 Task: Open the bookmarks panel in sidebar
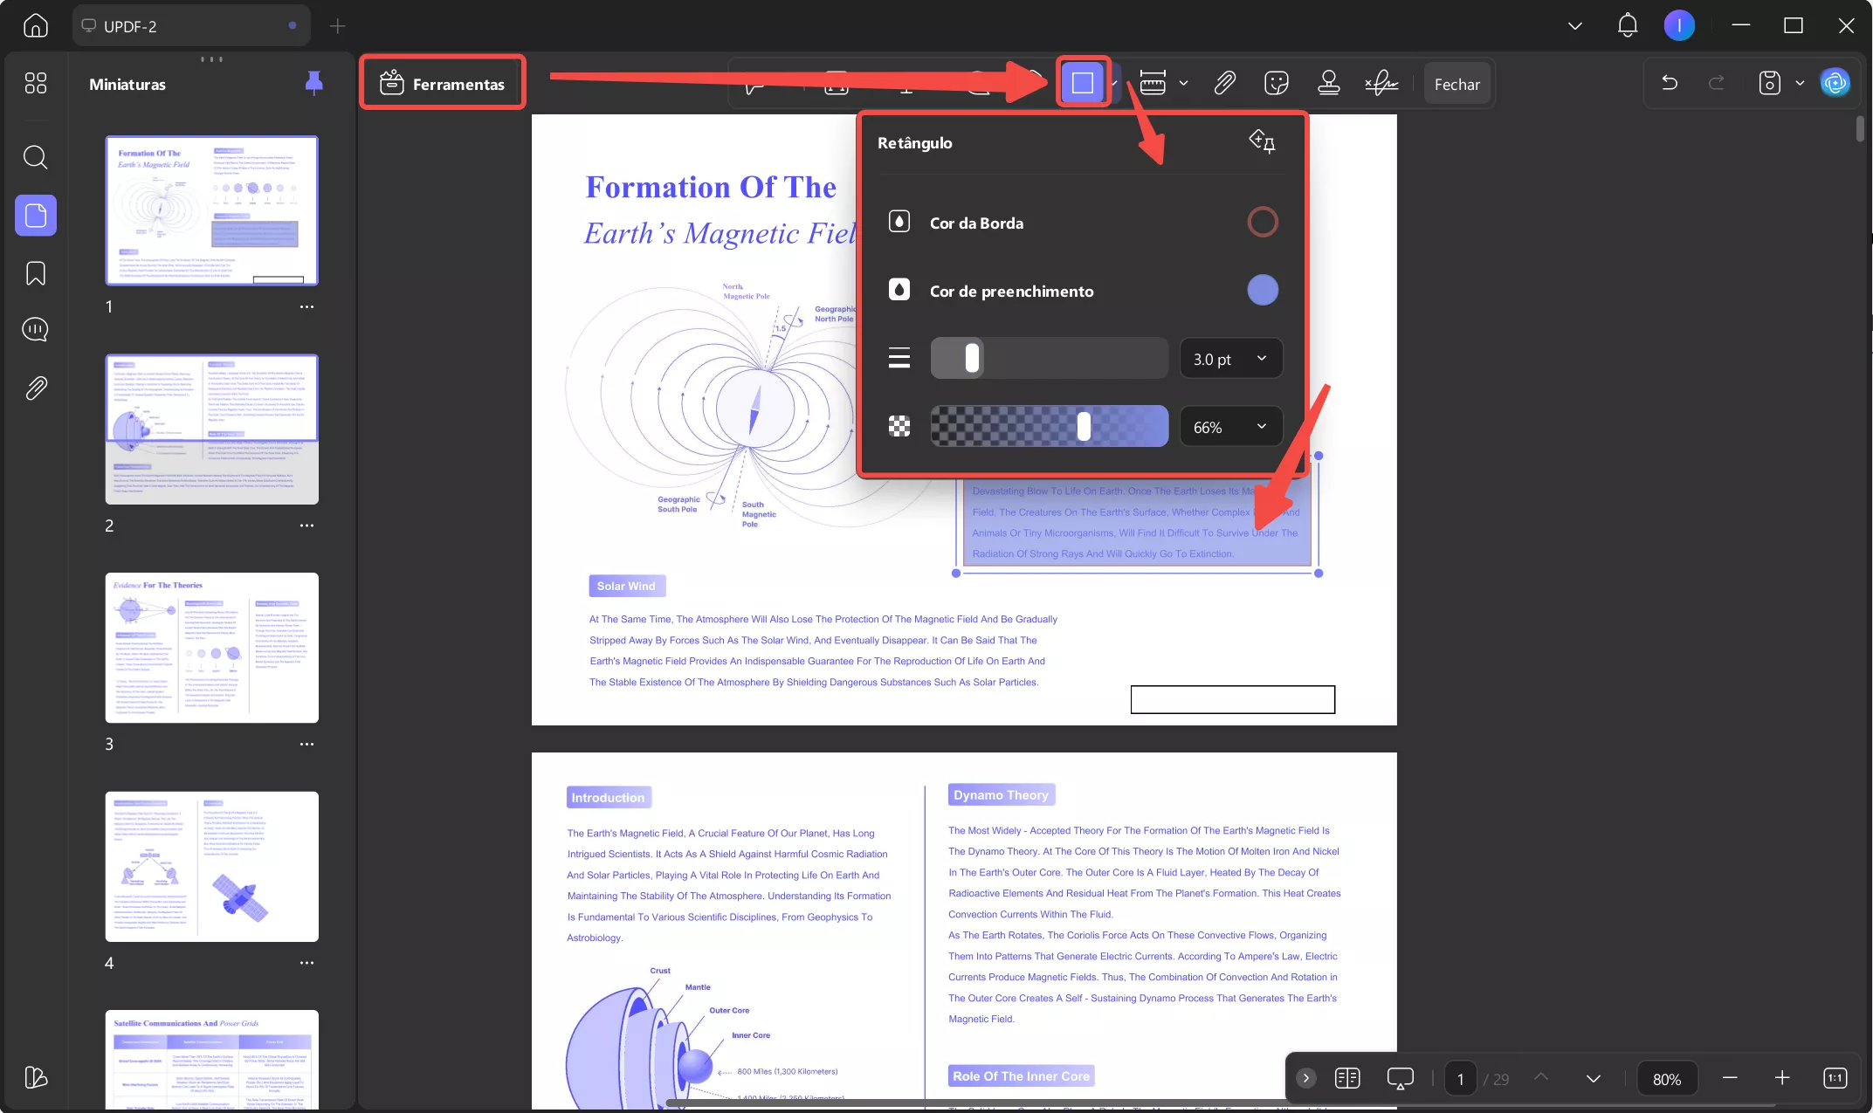click(36, 273)
